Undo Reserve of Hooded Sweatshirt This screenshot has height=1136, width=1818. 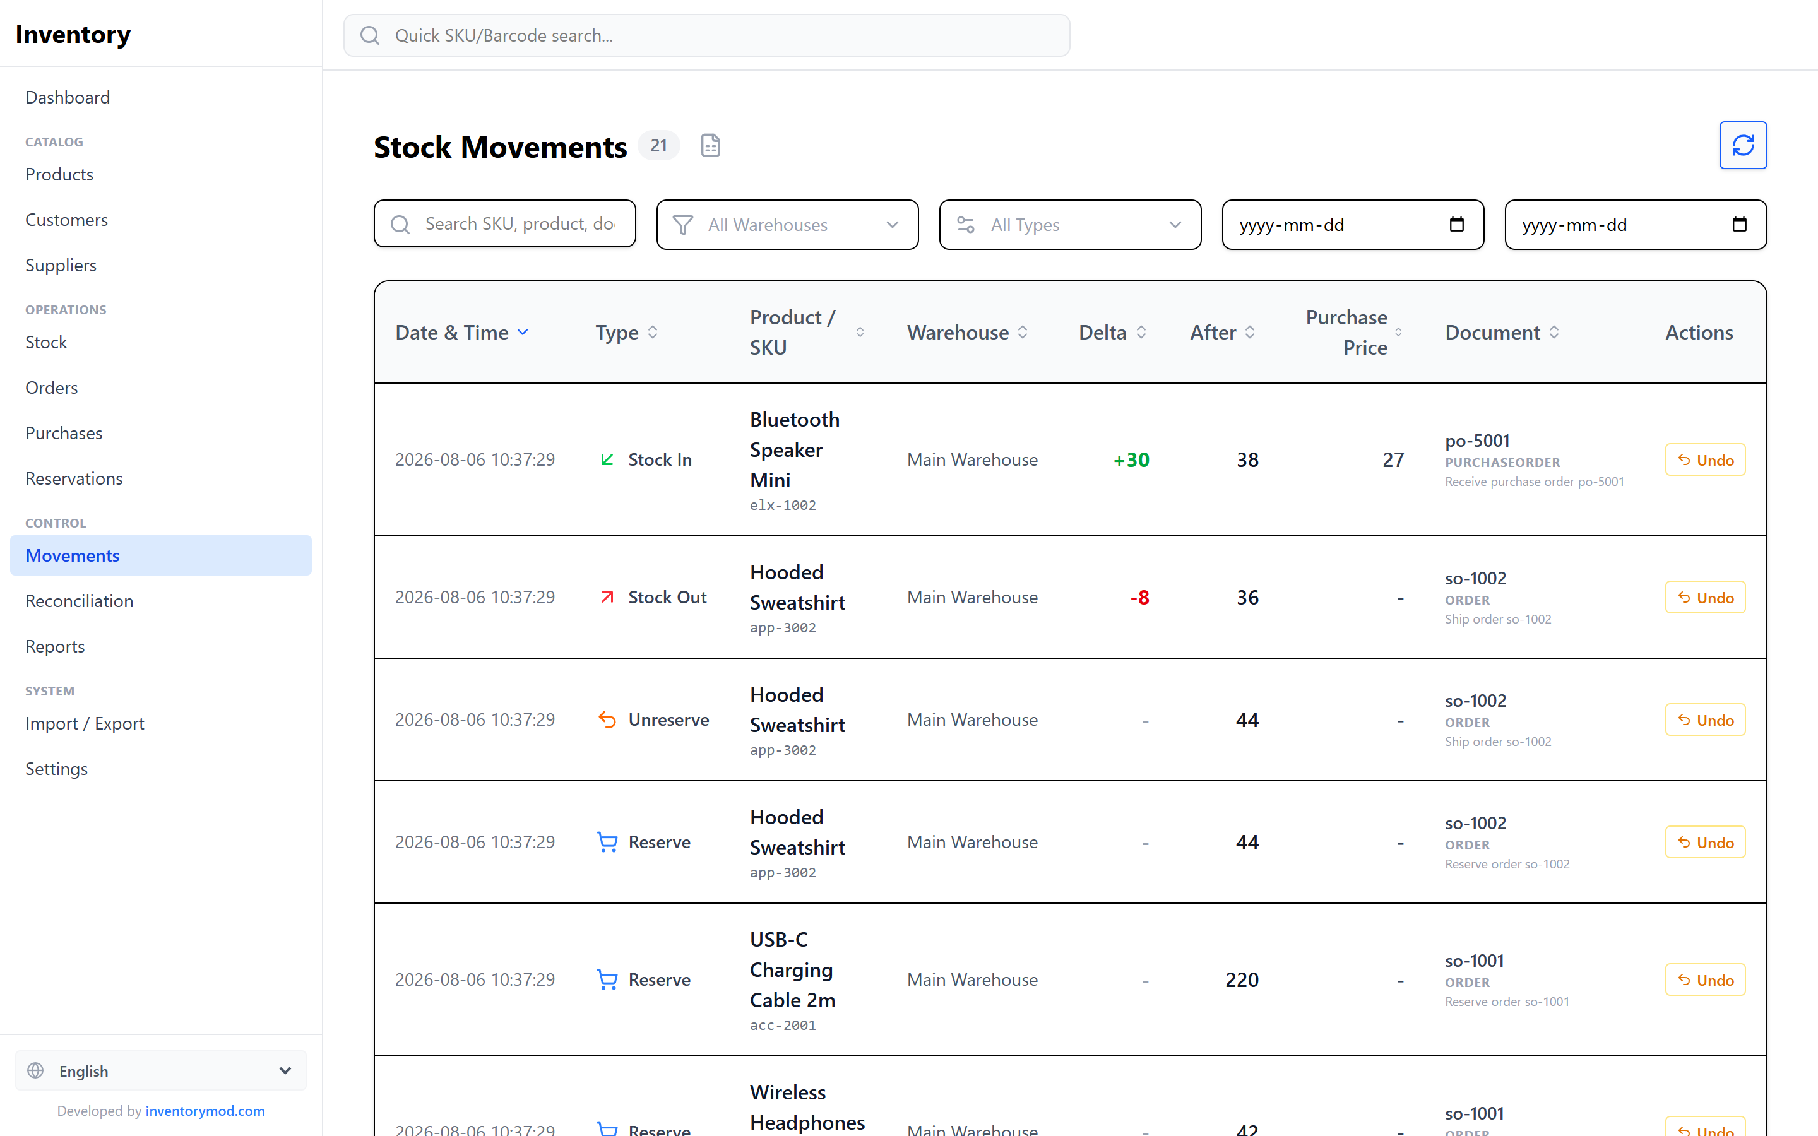pos(1704,841)
